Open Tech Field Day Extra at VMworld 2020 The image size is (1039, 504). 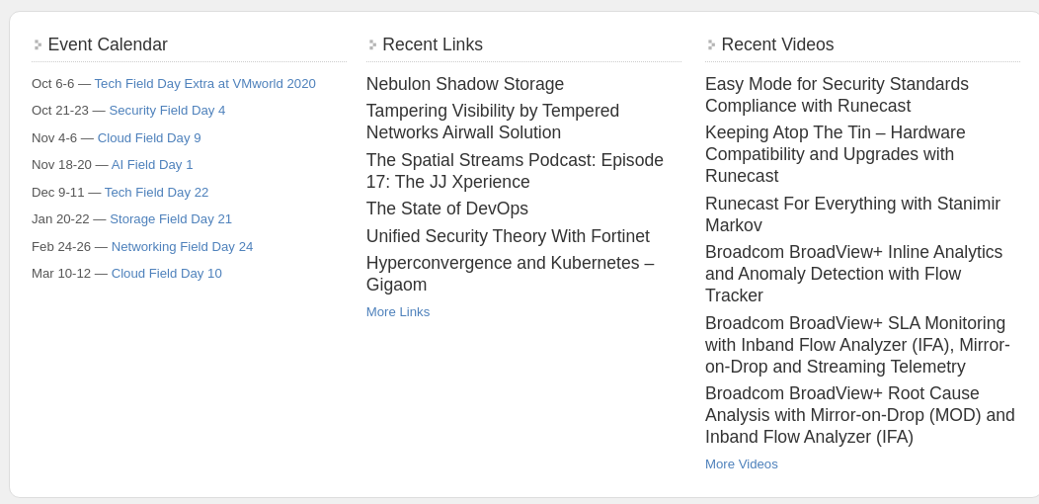204,84
